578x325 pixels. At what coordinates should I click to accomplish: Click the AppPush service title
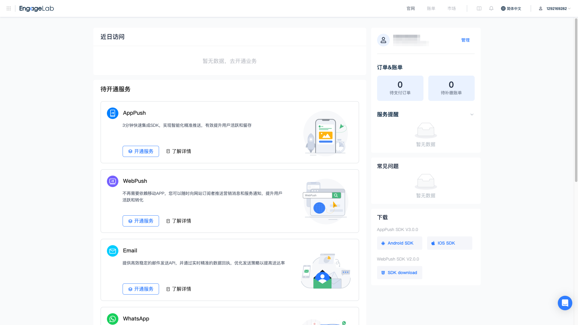click(x=134, y=113)
